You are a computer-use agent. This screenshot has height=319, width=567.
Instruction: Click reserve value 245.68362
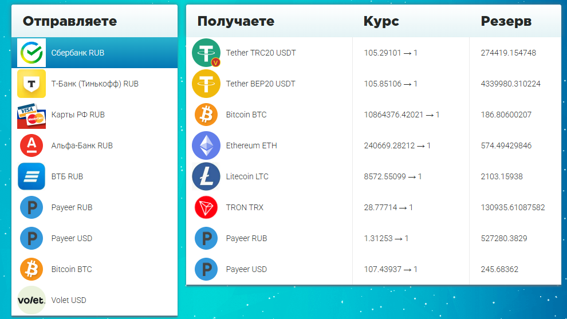pyautogui.click(x=499, y=269)
